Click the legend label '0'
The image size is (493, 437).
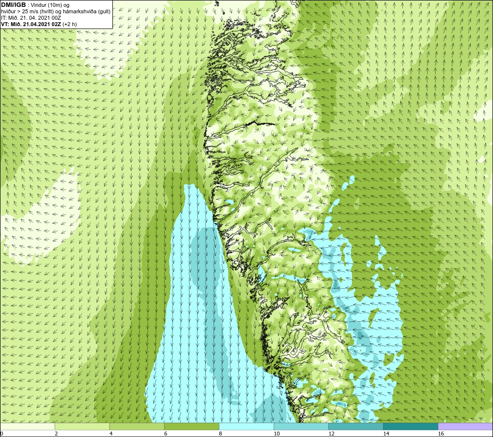coord(1,434)
